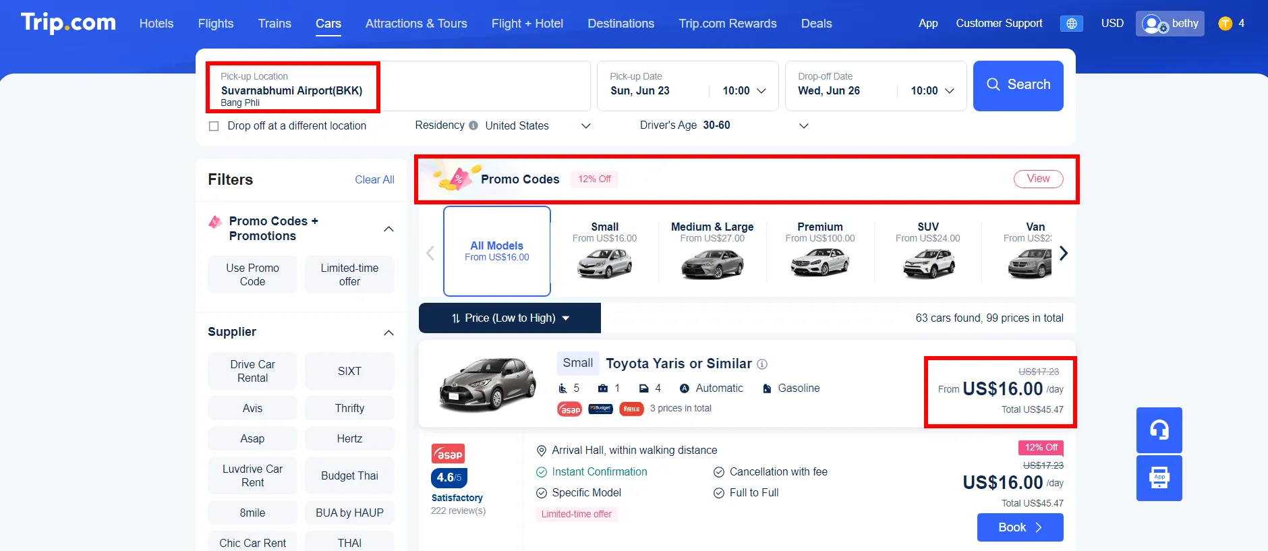Select the SUV category tab
Image resolution: width=1268 pixels, height=551 pixels.
[x=928, y=251]
